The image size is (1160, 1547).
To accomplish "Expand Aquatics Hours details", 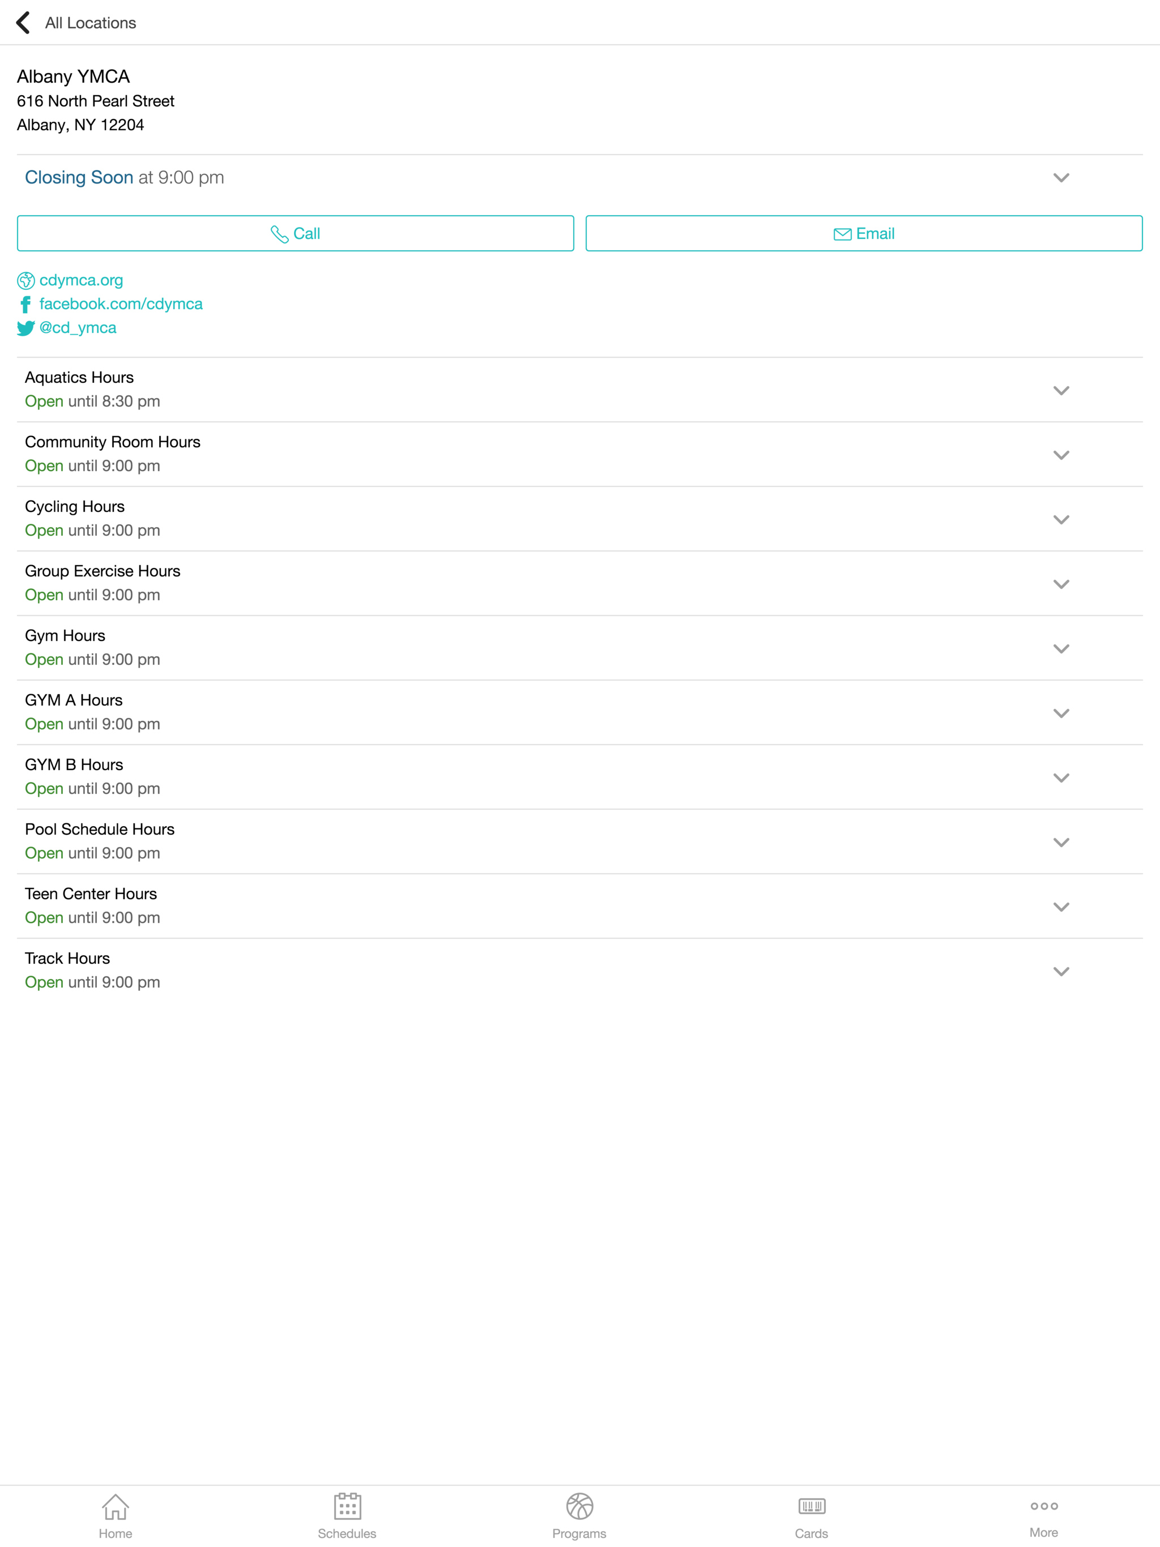I will (x=1061, y=390).
